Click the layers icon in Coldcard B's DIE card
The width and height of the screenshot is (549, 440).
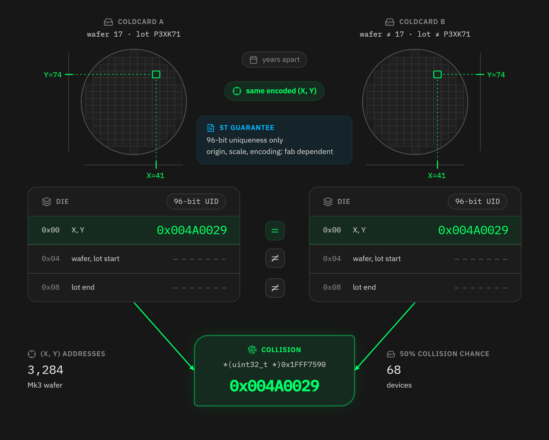(x=328, y=202)
